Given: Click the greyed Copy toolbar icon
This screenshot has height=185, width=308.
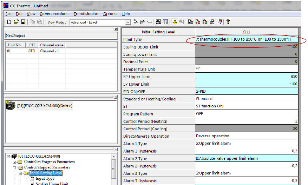Looking at the screenshot, I should click(32, 22).
